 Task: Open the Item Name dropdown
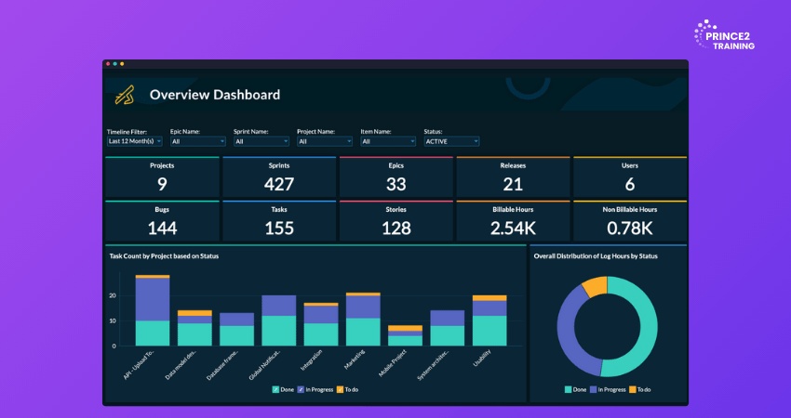click(x=388, y=141)
